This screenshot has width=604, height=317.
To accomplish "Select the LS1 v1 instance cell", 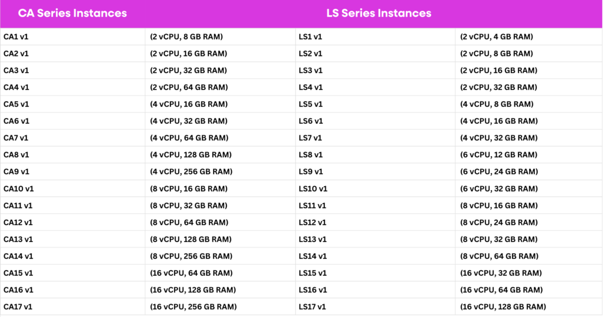I will point(310,37).
